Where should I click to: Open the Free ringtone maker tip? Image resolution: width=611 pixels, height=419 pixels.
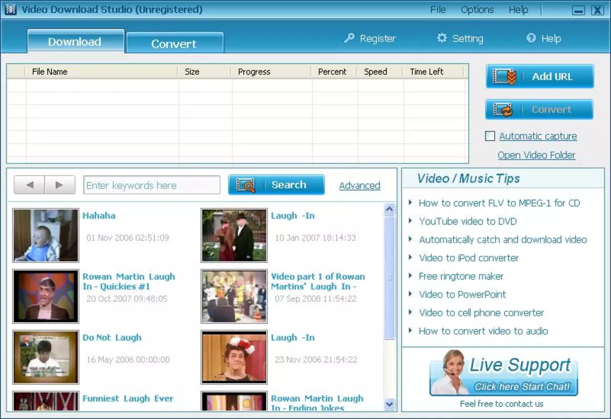click(461, 276)
